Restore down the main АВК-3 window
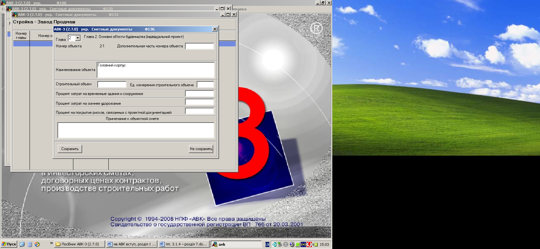The image size is (540, 249). point(323,3)
